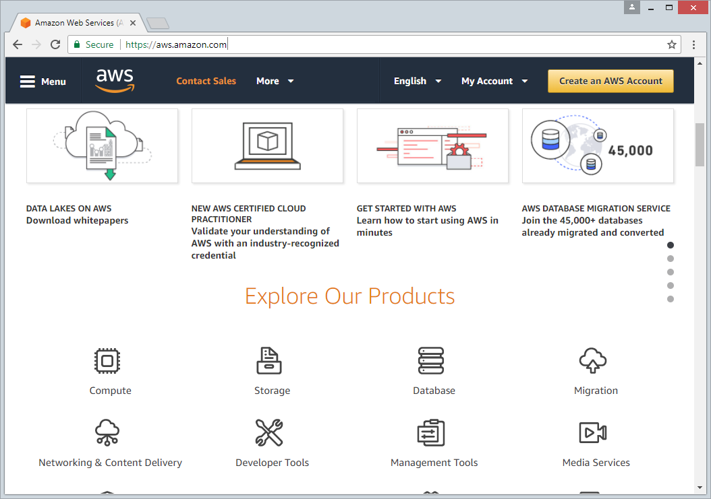Reload the page
The width and height of the screenshot is (711, 499).
pos(55,44)
